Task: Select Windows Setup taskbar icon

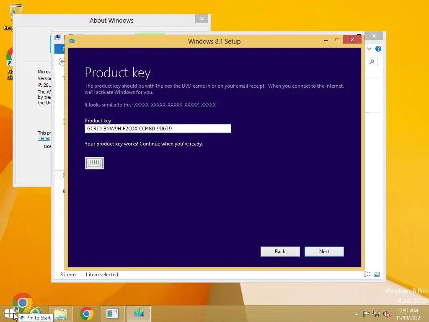Action: 139,314
